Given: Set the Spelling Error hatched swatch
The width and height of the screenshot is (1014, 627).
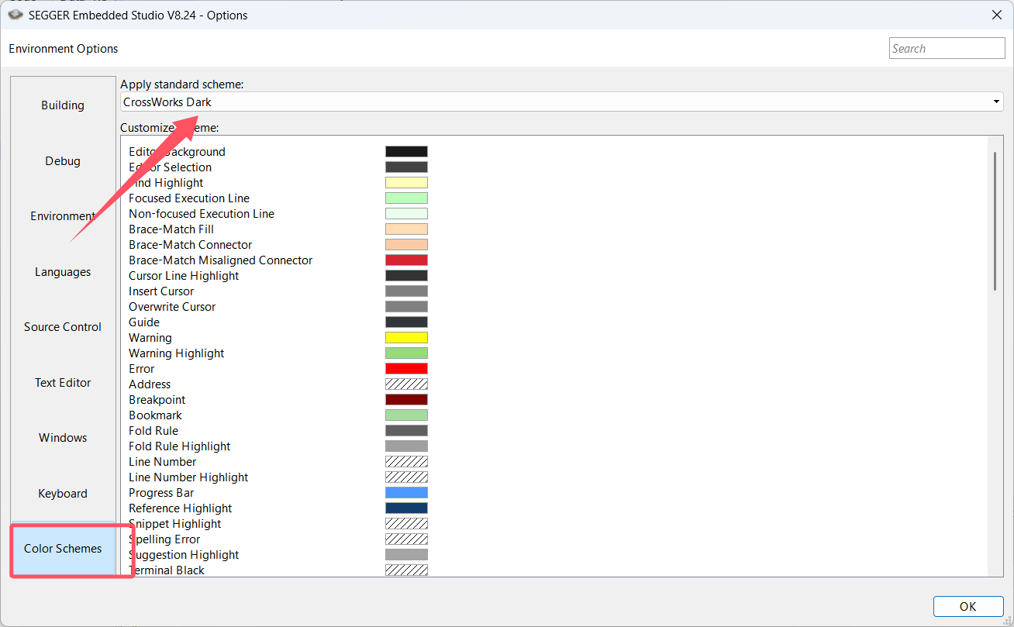Looking at the screenshot, I should pyautogui.click(x=406, y=539).
